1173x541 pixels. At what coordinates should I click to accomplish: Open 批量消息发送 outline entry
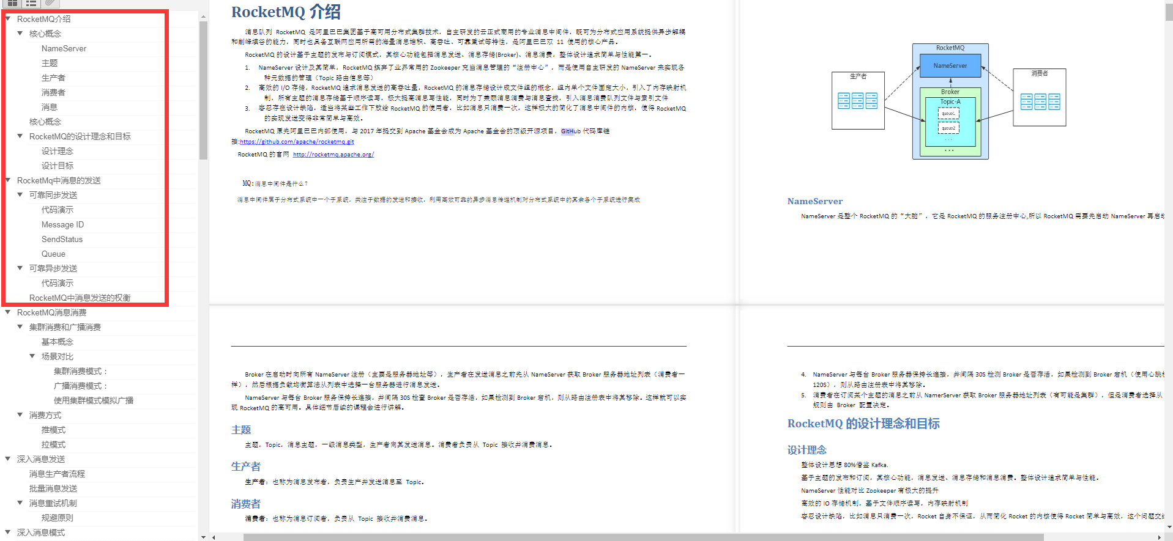click(53, 488)
